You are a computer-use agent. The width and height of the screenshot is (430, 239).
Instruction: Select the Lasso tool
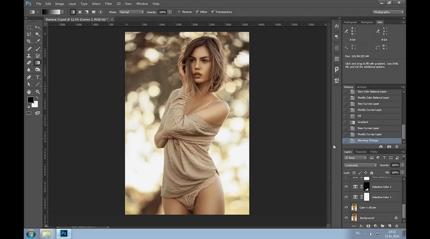coord(29,34)
